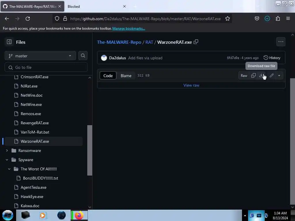Click the padlock site info icon
The height and width of the screenshot is (221, 295).
(x=65, y=19)
